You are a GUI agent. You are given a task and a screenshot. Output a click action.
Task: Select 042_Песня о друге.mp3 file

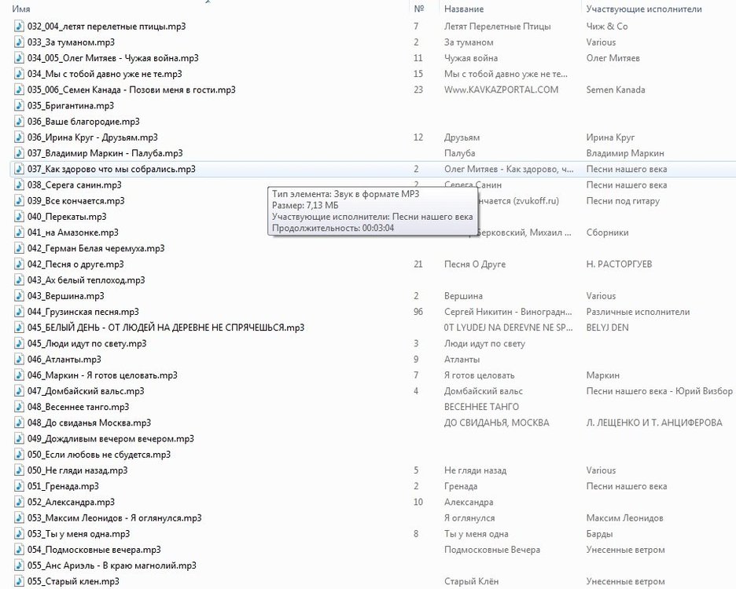pos(75,265)
